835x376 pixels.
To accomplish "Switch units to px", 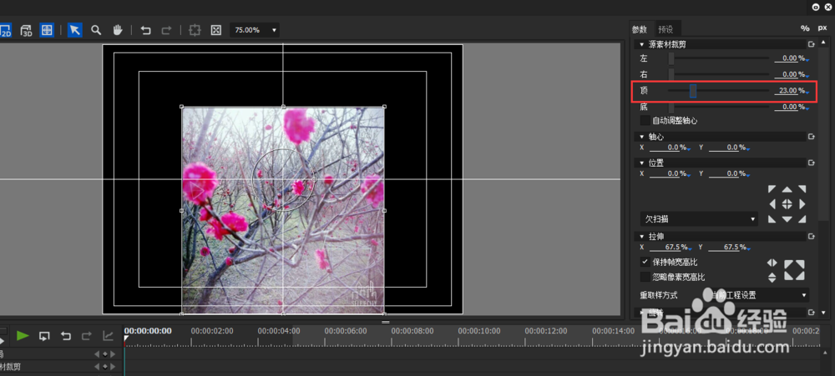I will (822, 28).
